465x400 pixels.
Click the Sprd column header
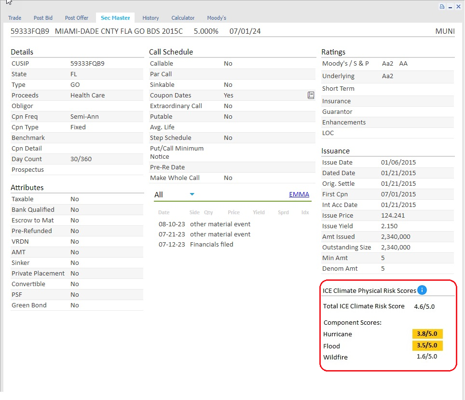coord(283,212)
